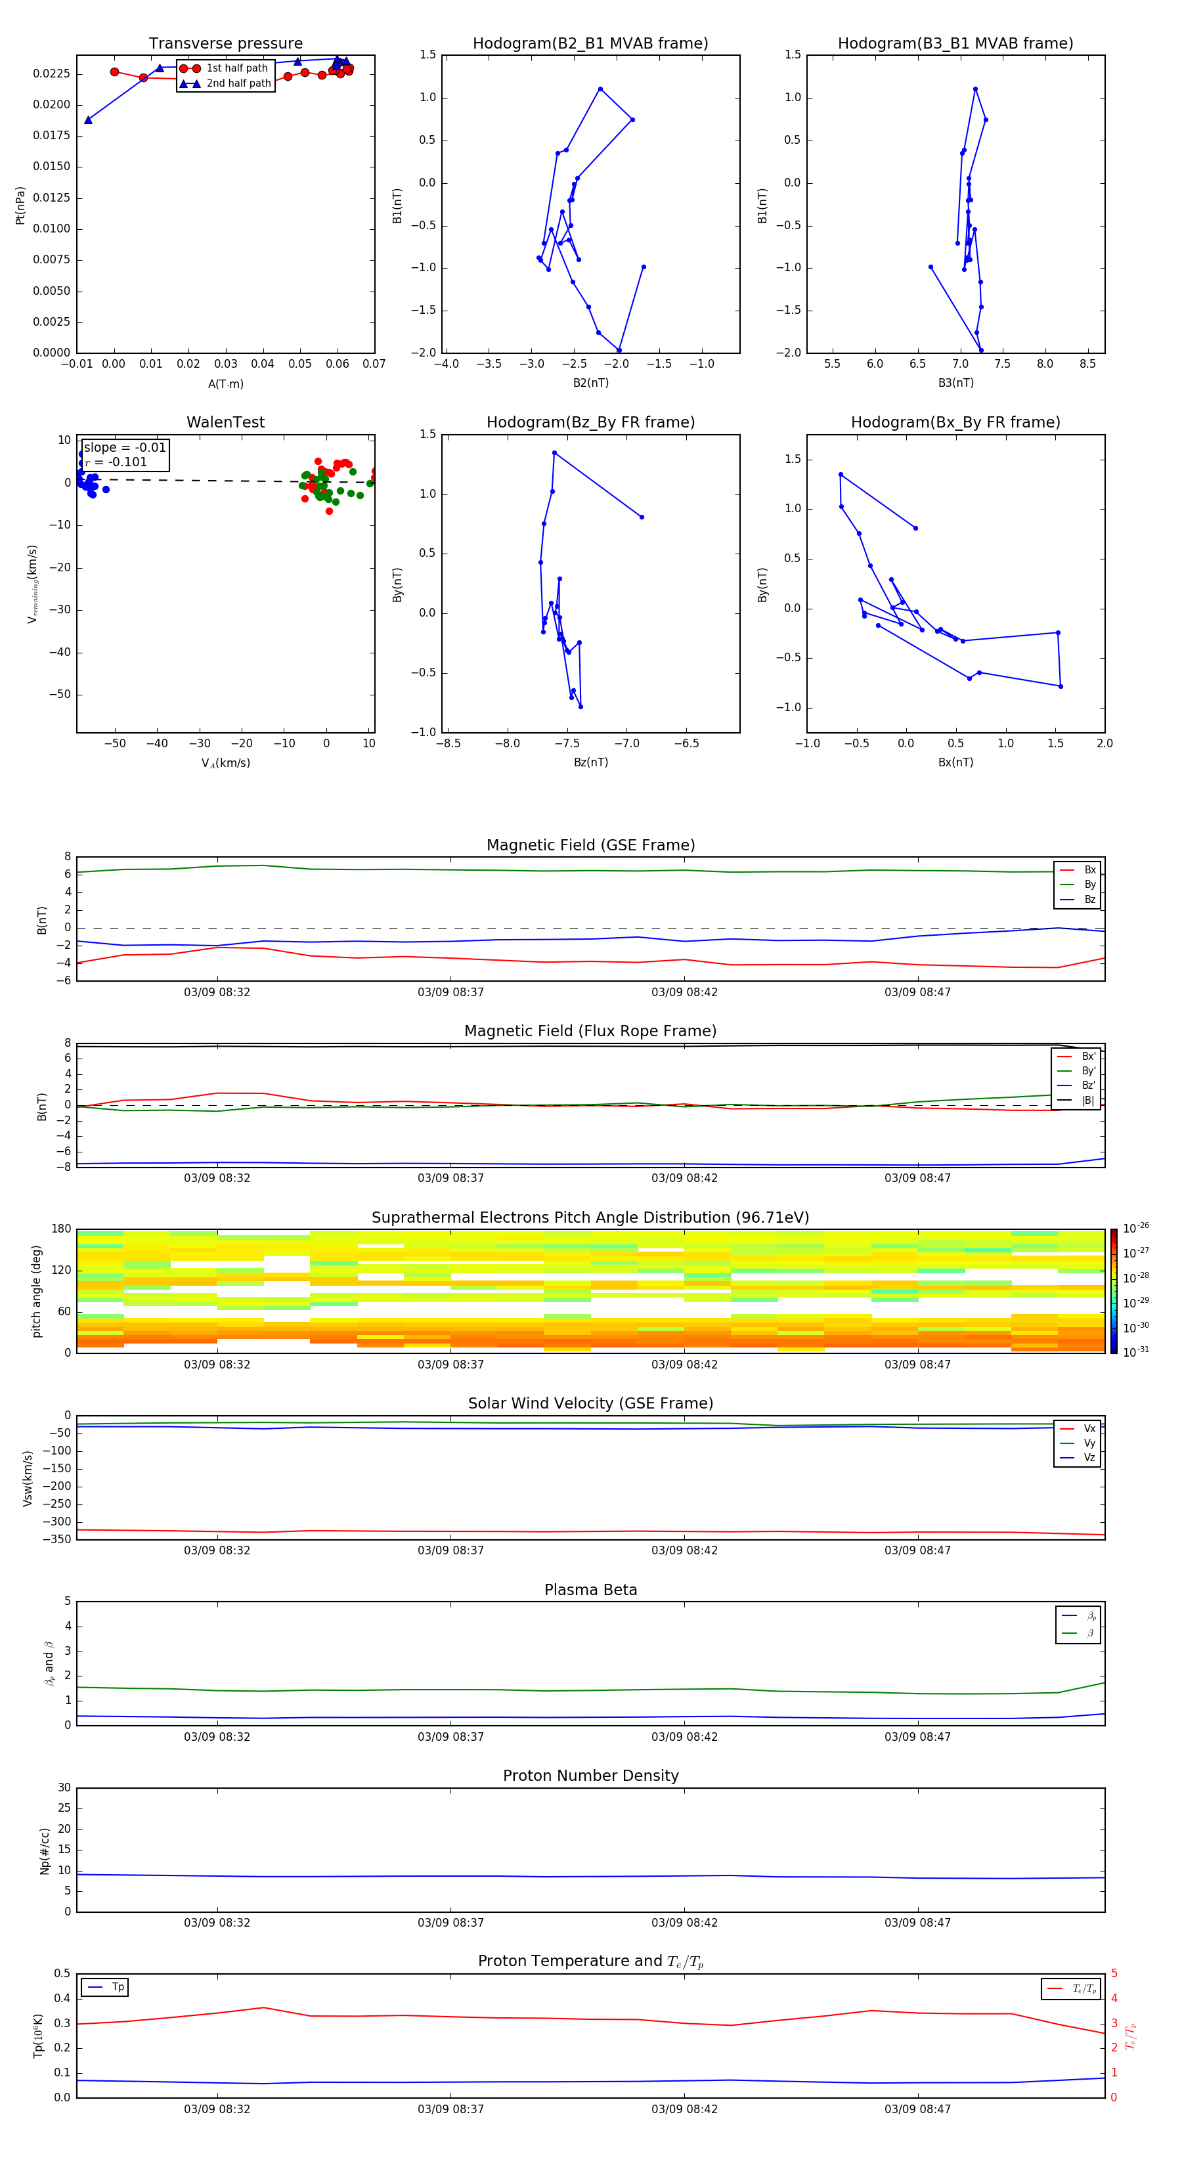Click the 'Magnetic Field (Flux Rope Frame)' title

(x=590, y=1032)
